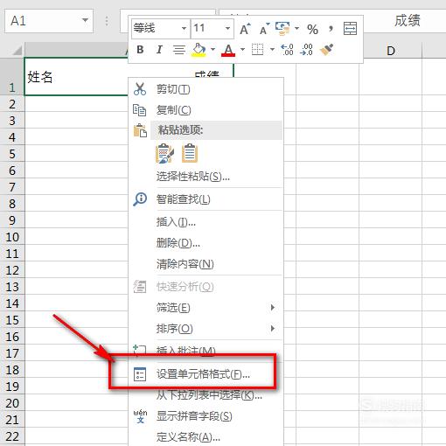The width and height of the screenshot is (446, 446).
Task: Expand the fill color dropdown arrow
Action: (x=213, y=50)
